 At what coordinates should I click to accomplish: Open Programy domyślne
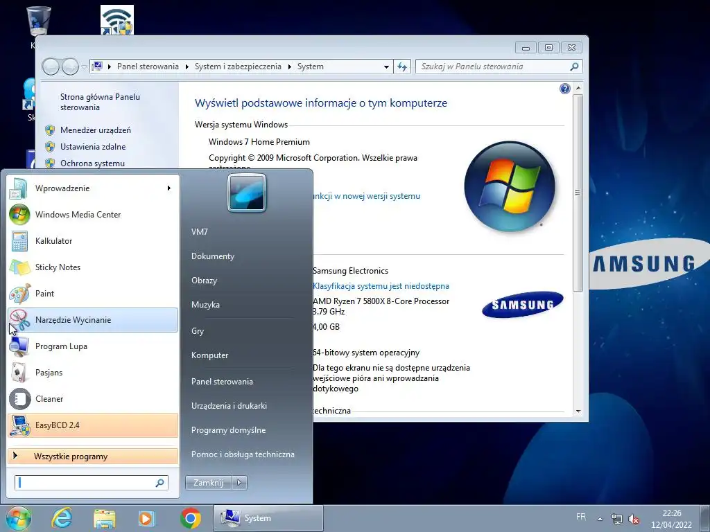coord(228,430)
